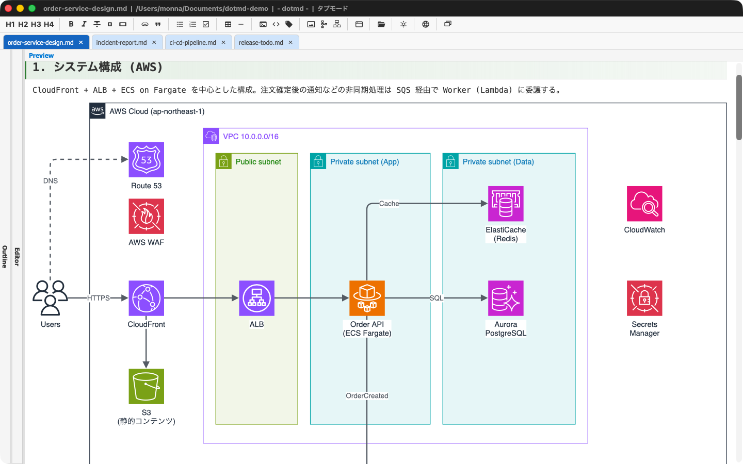Click the tree diagram icon

[324, 24]
